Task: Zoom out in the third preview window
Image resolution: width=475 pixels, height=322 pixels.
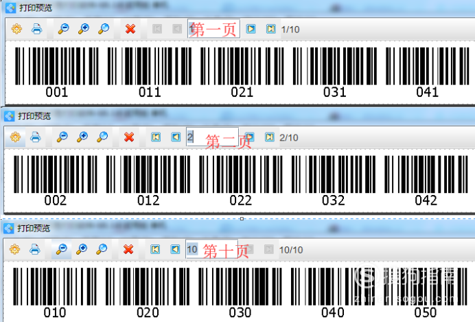Action: coord(62,249)
